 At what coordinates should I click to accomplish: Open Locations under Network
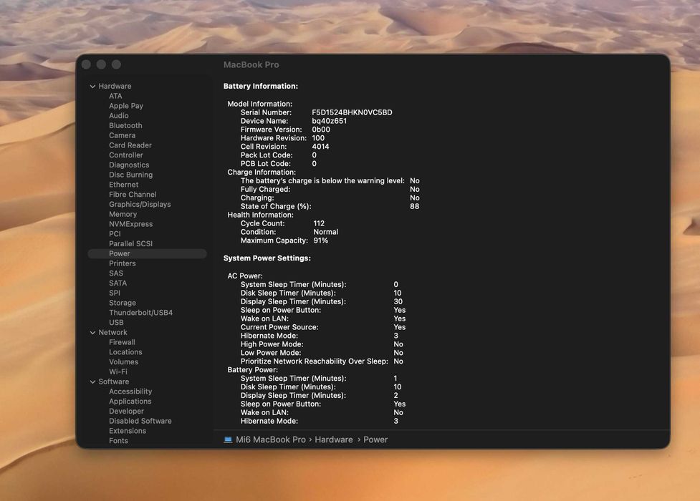[x=125, y=352]
